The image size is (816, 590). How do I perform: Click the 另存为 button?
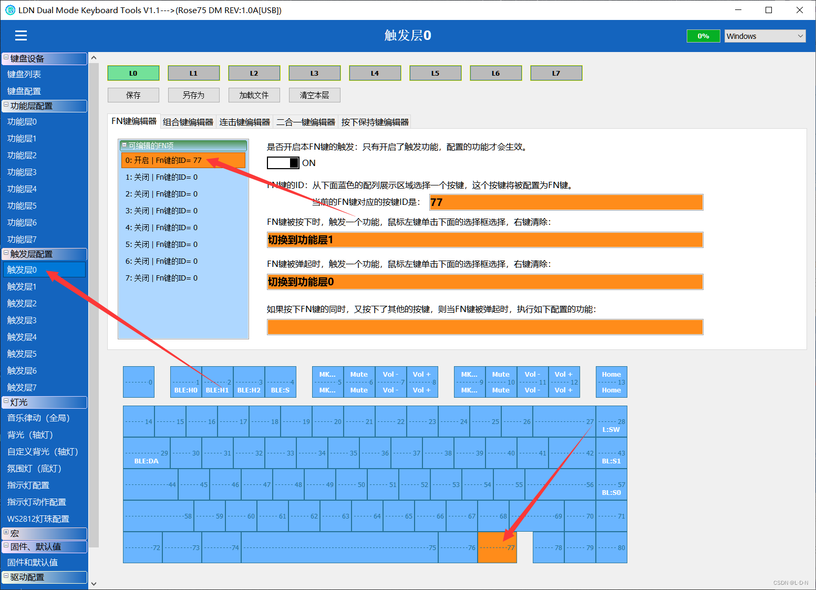[x=194, y=95]
